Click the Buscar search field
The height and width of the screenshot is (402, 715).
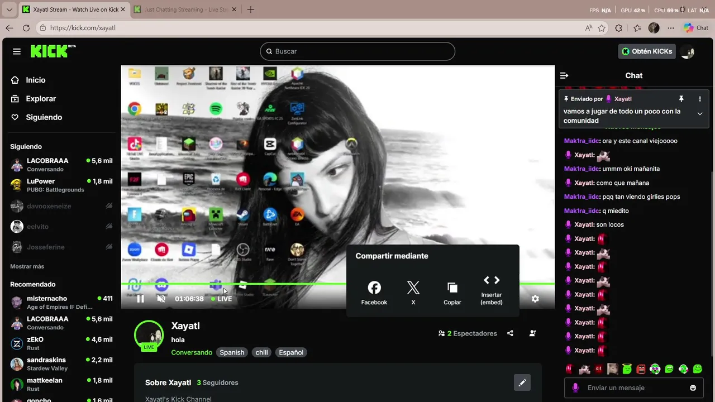point(357,51)
